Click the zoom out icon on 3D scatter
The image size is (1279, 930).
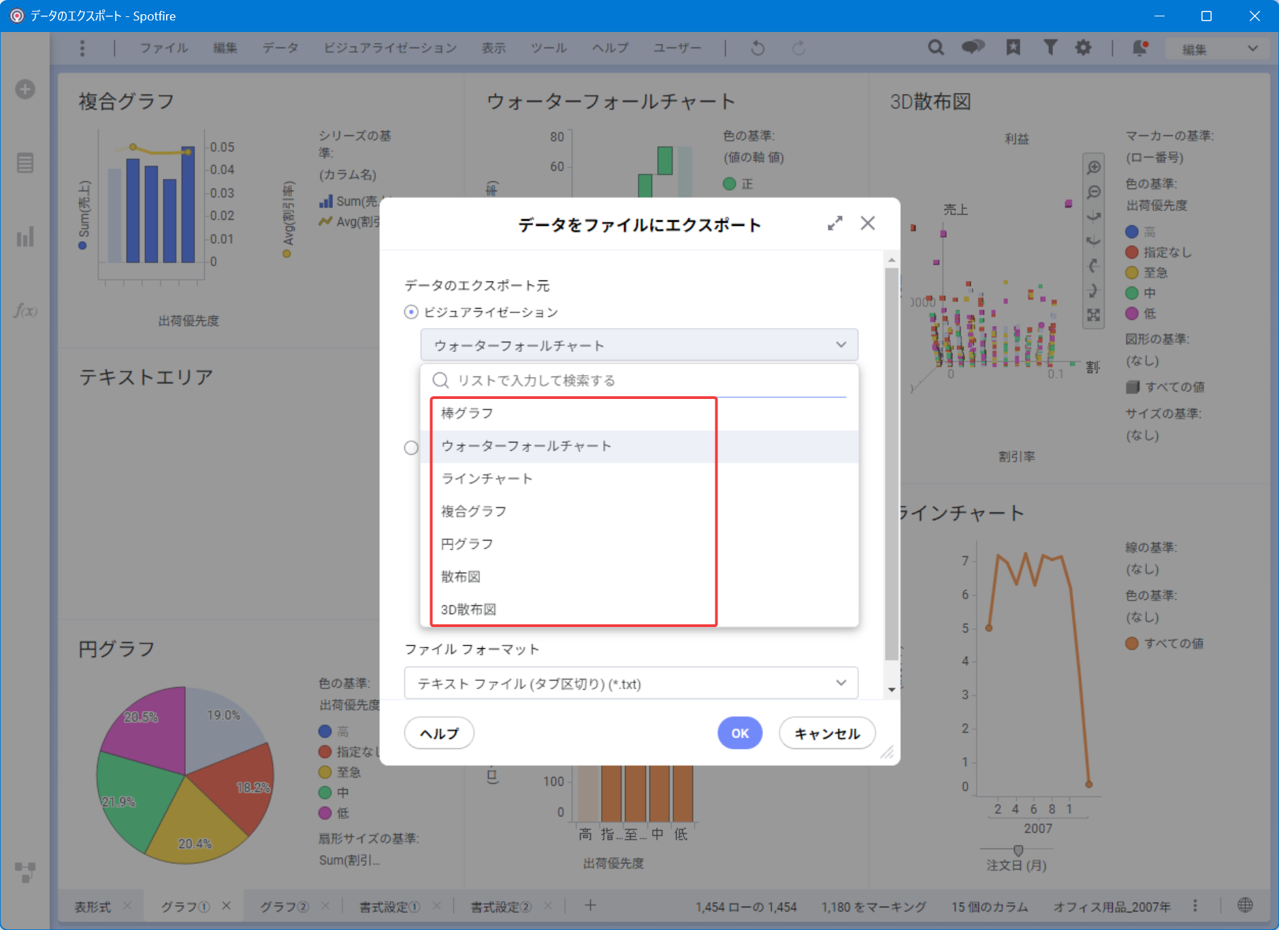pos(1094,192)
